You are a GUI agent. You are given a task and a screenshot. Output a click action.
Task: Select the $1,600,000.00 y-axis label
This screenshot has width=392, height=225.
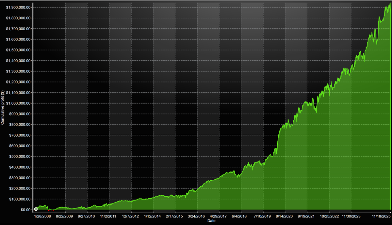point(19,39)
